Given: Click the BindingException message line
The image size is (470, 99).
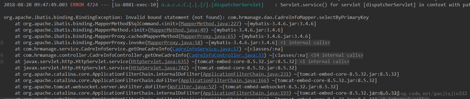Looking at the screenshot, I should [186, 18].
